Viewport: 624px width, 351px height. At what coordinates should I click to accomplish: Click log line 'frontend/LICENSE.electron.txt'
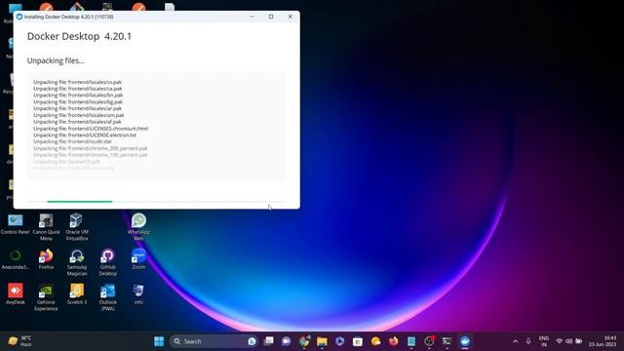85,135
